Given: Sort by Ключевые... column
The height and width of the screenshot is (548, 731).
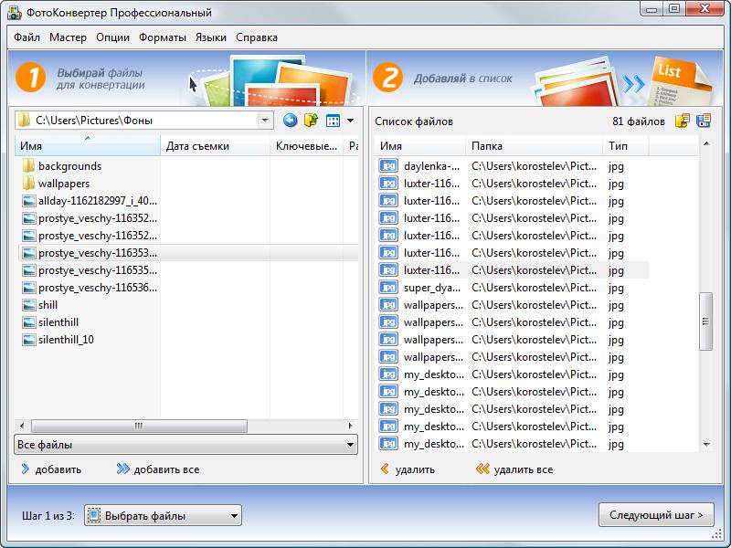Looking at the screenshot, I should coord(306,146).
